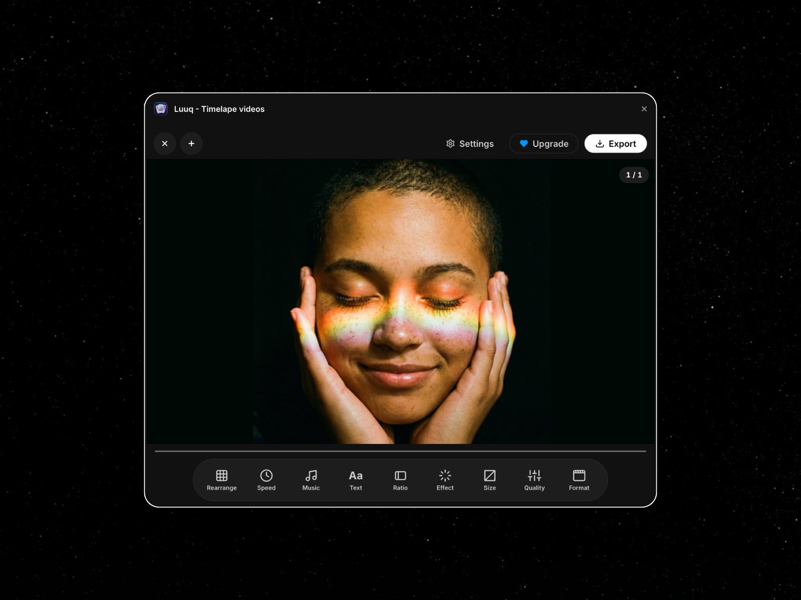Click the timeline progress bar
801x600 pixels.
[x=400, y=451]
